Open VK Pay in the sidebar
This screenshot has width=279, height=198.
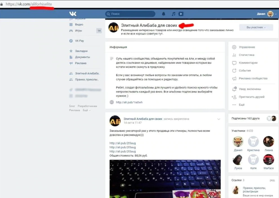coord(79,41)
